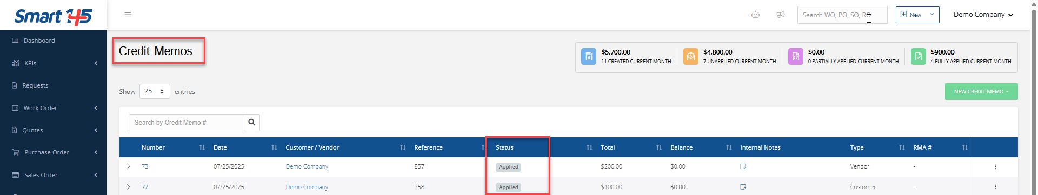
Task: Click the Smart 45 logo
Action: coord(53,16)
